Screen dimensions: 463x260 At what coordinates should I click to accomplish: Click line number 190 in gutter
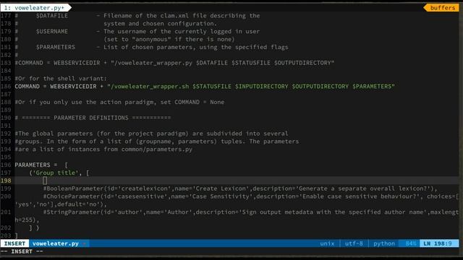tap(6, 118)
